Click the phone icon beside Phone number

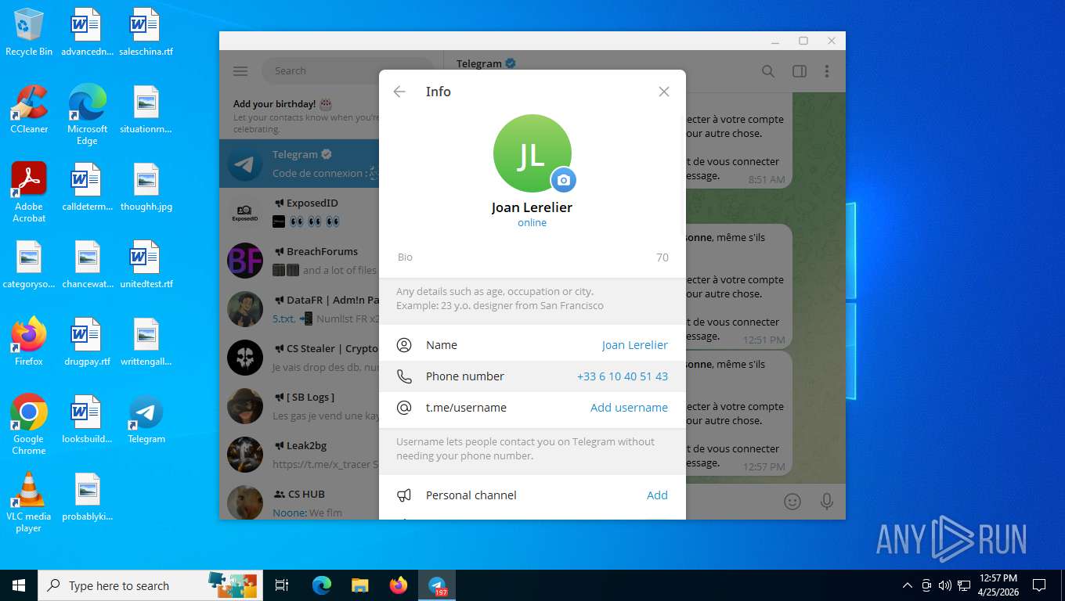coord(404,376)
